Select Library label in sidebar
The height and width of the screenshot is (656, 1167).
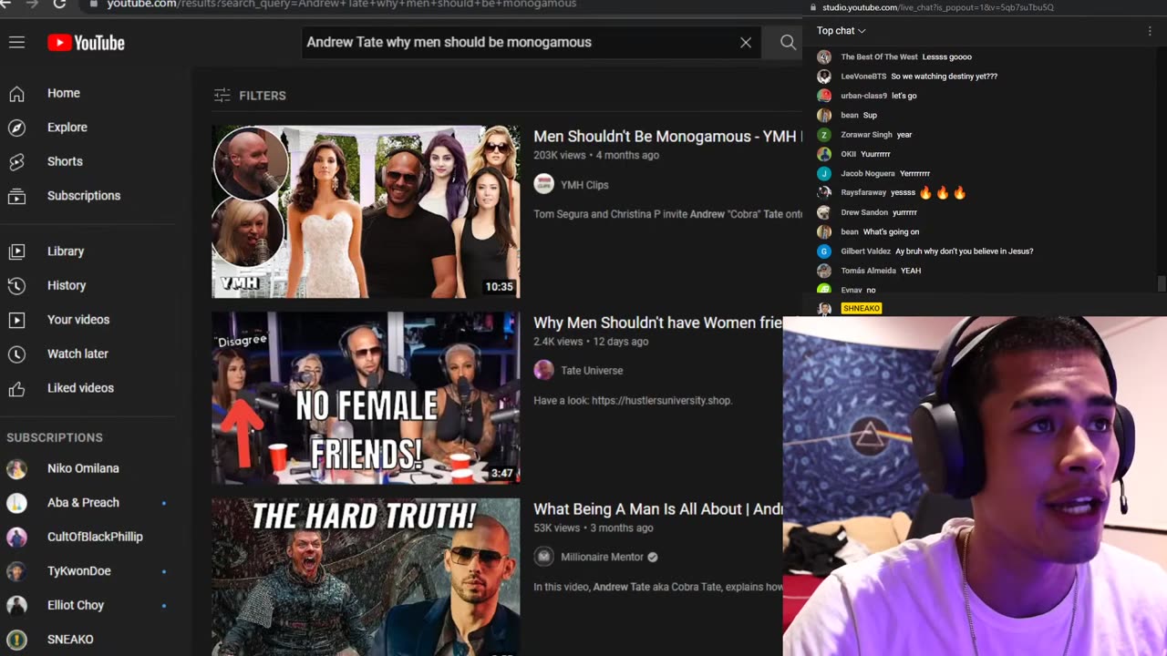pos(66,251)
